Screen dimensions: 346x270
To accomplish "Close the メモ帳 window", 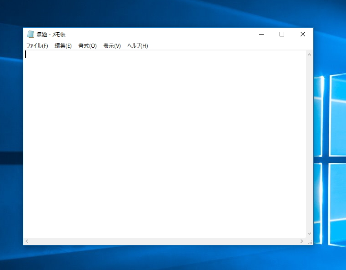I will coord(303,34).
